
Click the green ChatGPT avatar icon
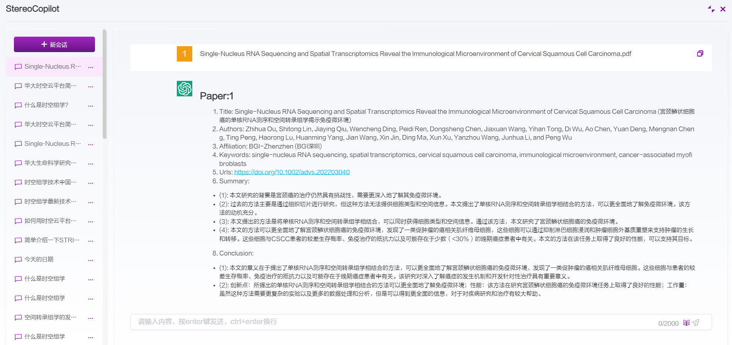point(185,89)
